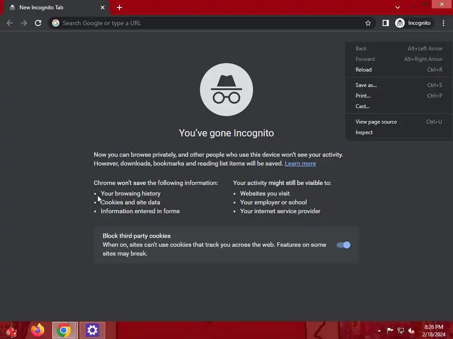Click the Start menu ornament icon
The height and width of the screenshot is (339, 453).
click(12, 331)
